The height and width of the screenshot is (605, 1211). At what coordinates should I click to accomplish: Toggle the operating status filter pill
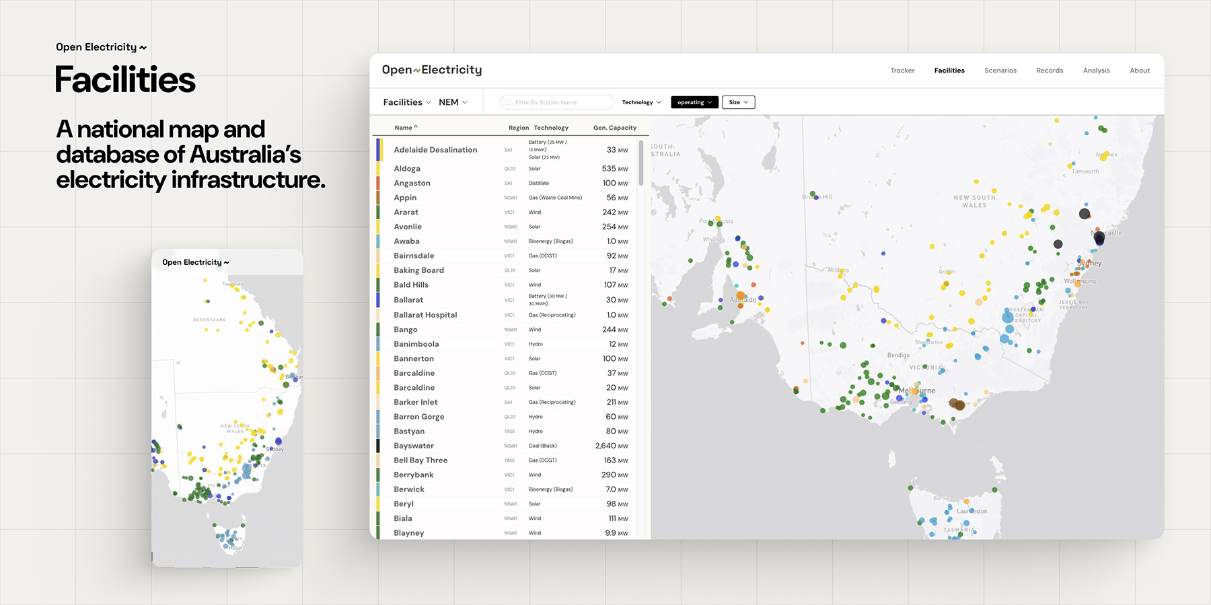click(694, 102)
